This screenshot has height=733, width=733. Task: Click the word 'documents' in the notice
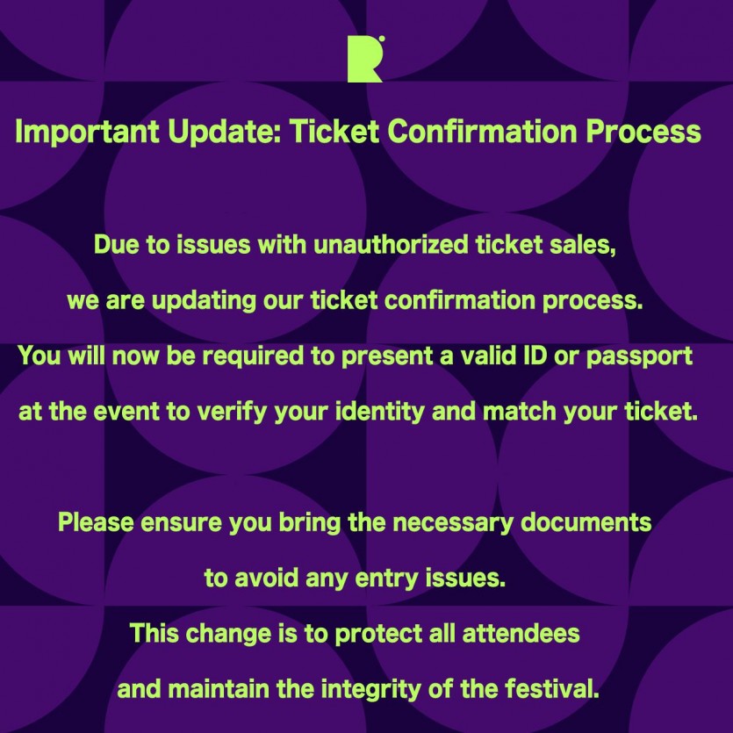pos(586,521)
